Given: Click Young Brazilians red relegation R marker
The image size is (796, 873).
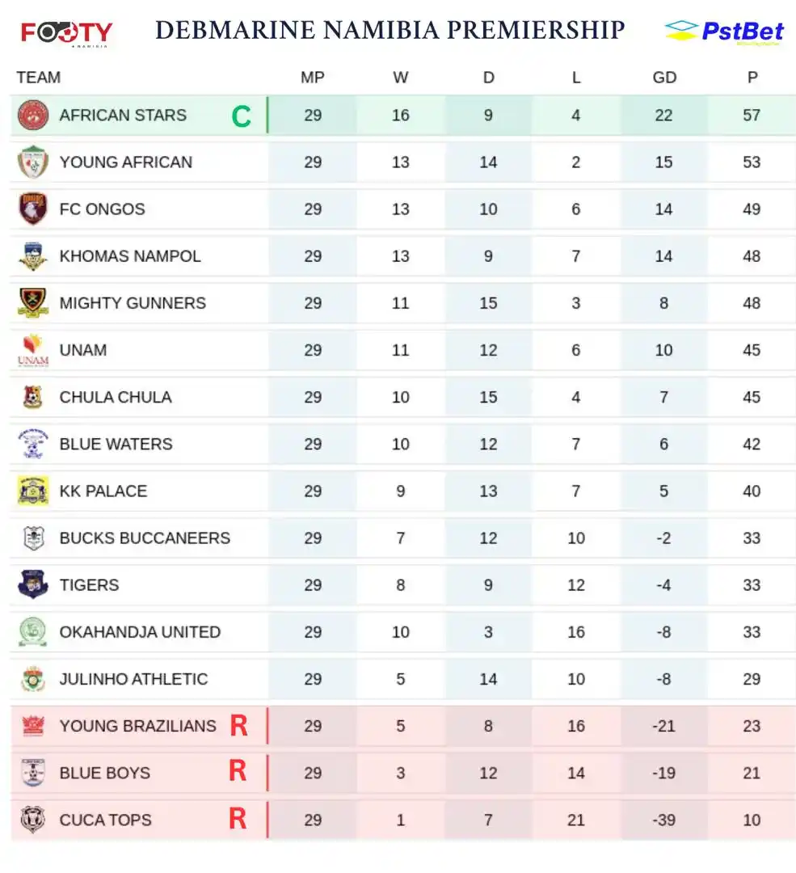Looking at the screenshot, I should click(239, 725).
